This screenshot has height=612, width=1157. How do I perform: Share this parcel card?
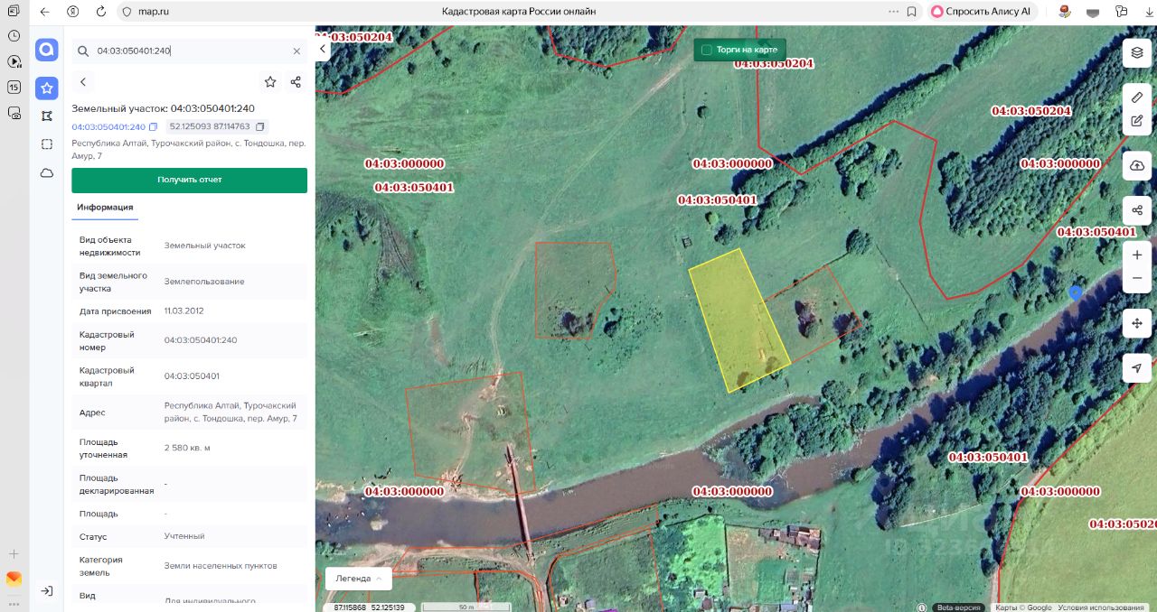[296, 82]
